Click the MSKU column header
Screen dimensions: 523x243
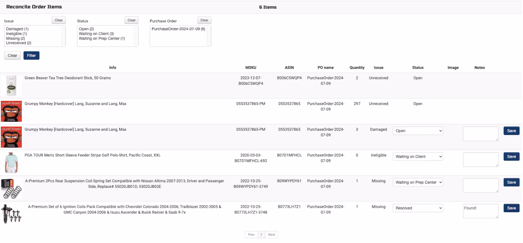pyautogui.click(x=251, y=68)
